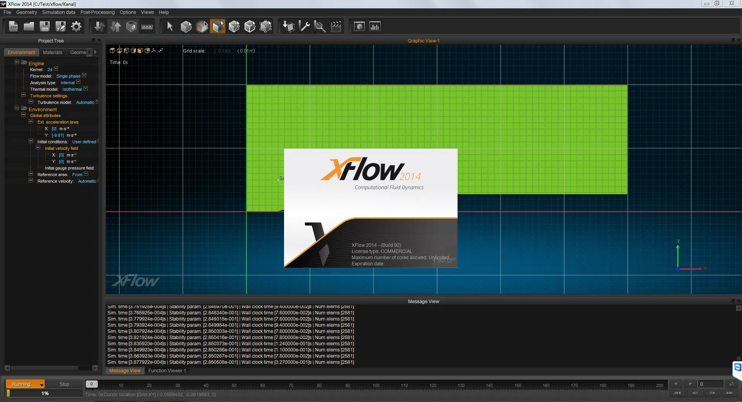Collapse Turbulence settings node
This screenshot has width=742, height=402.
coord(23,95)
